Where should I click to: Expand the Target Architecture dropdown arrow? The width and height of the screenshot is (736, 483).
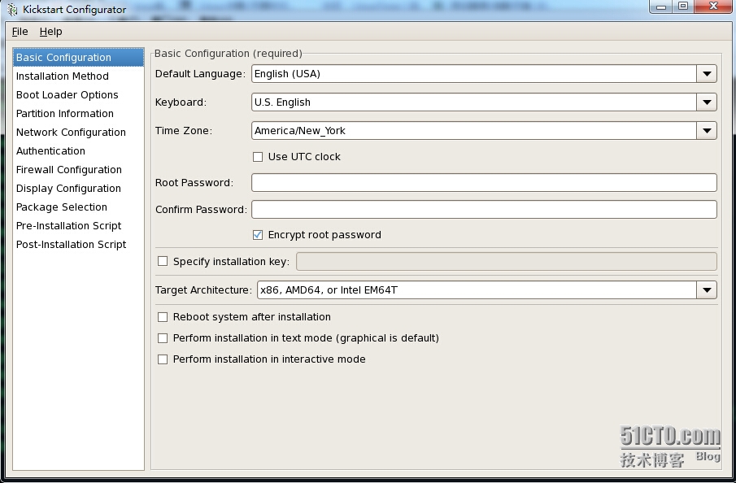[x=707, y=290]
